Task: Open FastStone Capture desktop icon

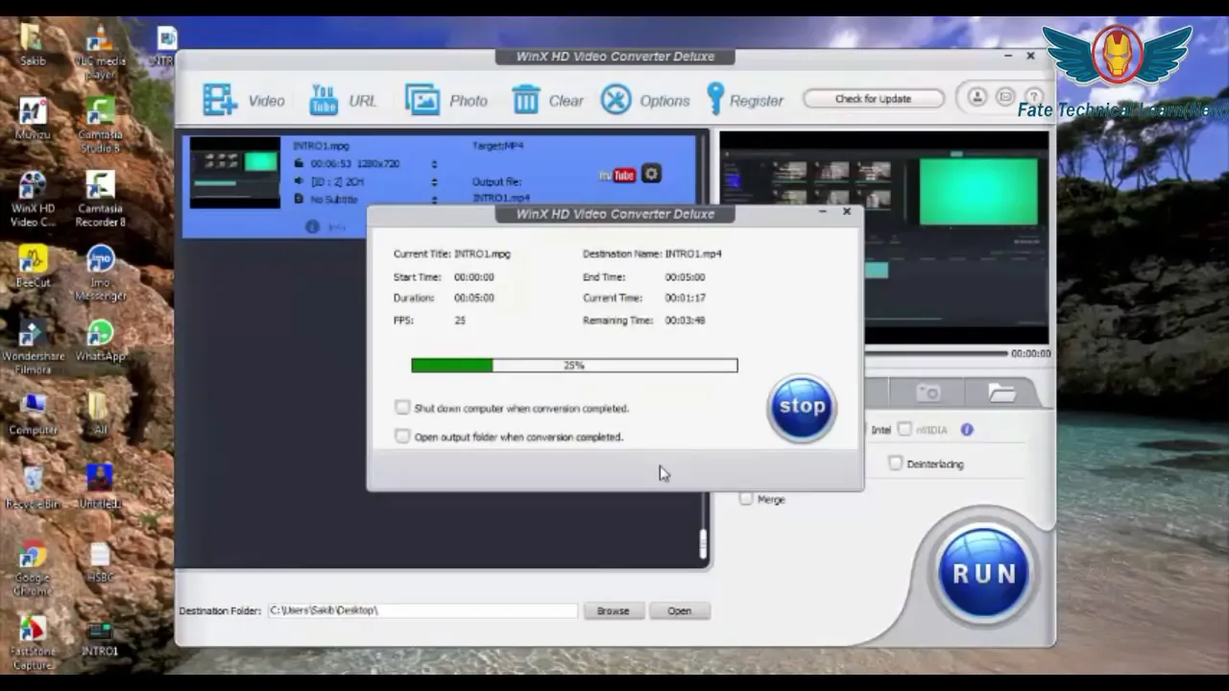Action: click(x=33, y=643)
